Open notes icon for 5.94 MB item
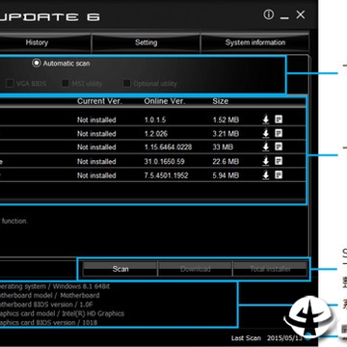The height and width of the screenshot is (347, 347). [x=279, y=174]
